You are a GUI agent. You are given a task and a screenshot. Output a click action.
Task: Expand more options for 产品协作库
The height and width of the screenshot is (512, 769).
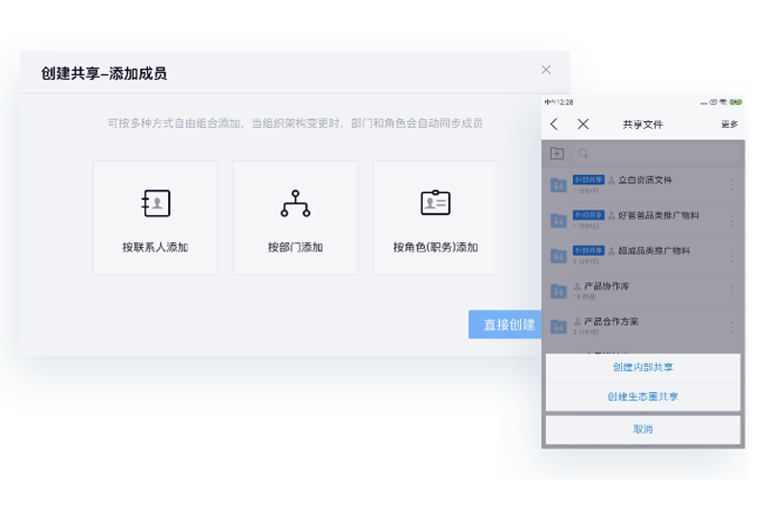[x=731, y=291]
